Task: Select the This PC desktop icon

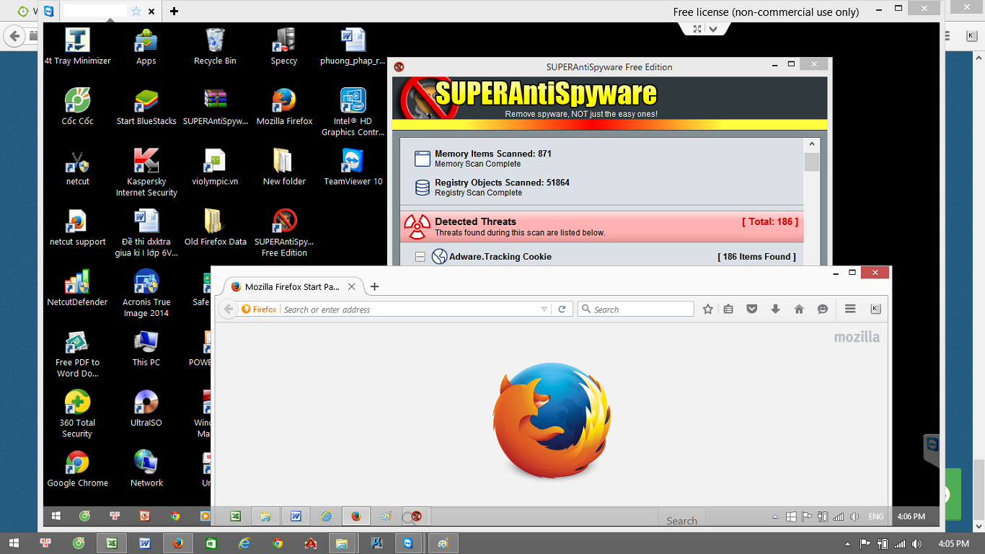Action: [146, 348]
